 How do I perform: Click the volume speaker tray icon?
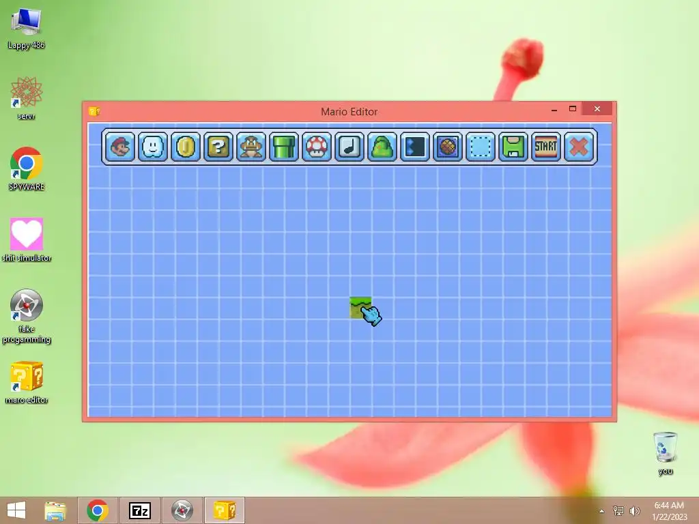point(634,510)
